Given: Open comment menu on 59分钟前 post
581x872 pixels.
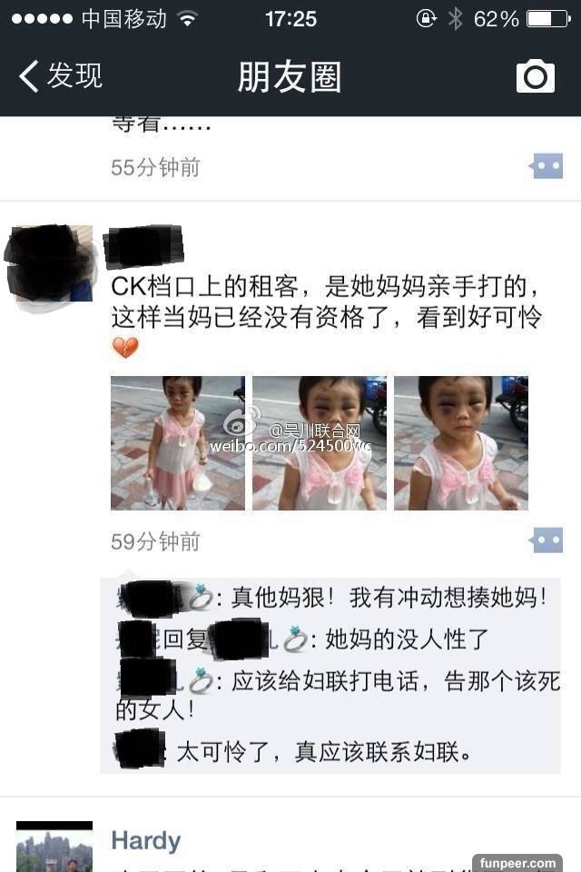Looking at the screenshot, I should (546, 540).
